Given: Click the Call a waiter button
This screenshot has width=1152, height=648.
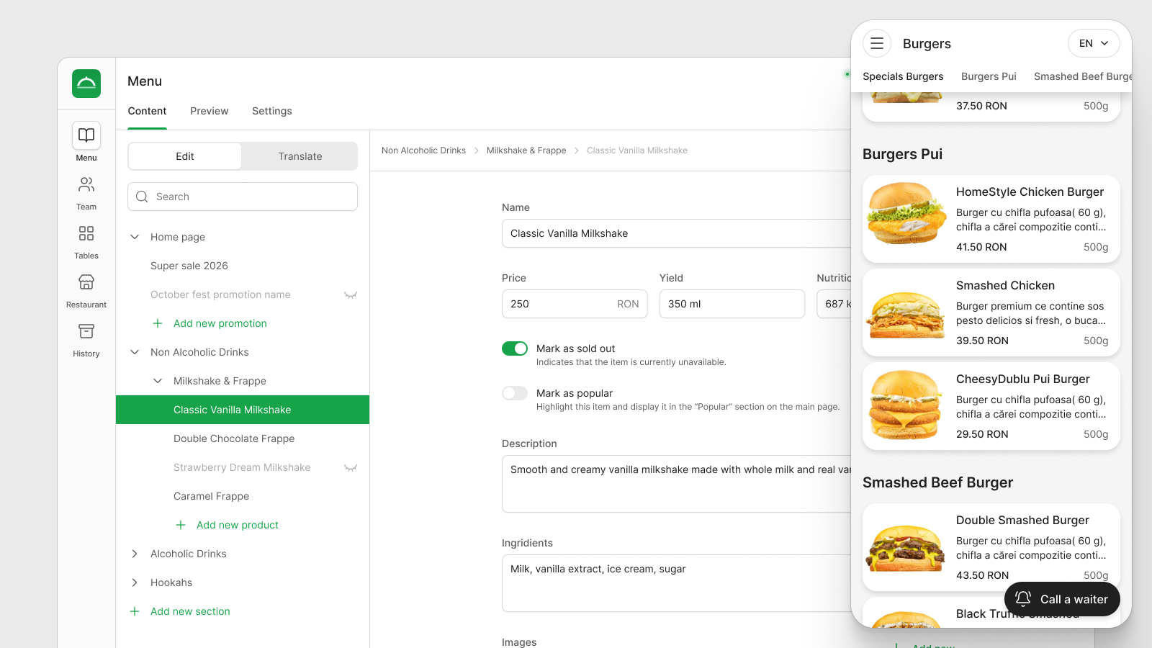Looking at the screenshot, I should pyautogui.click(x=1062, y=599).
